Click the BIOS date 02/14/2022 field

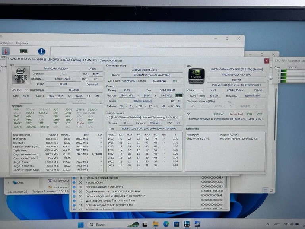point(129,80)
